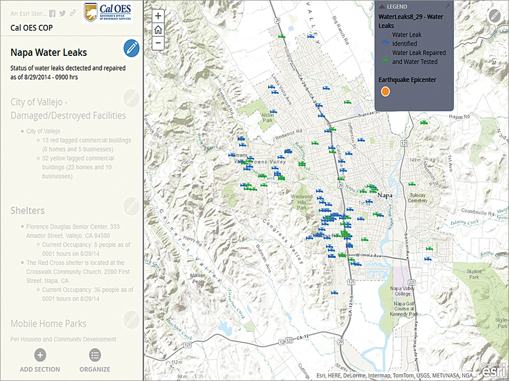Zoom in on the map
The image size is (509, 381).
point(158,16)
